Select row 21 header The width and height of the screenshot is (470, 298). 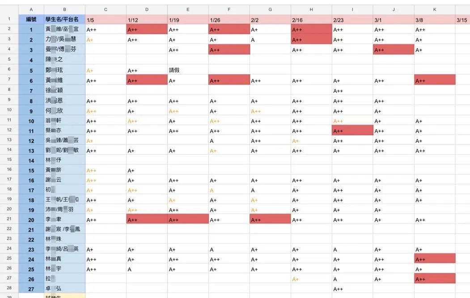click(x=9, y=218)
